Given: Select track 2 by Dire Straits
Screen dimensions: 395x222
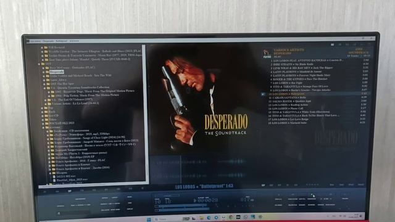Looking at the screenshot, I should [x=320, y=64].
